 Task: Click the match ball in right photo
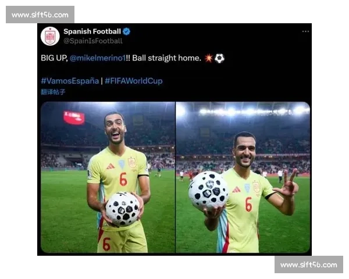coord(208,191)
